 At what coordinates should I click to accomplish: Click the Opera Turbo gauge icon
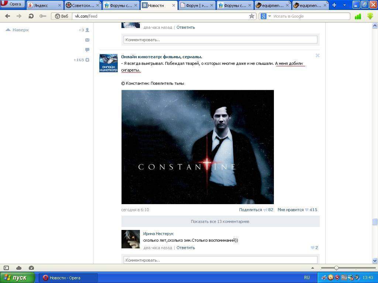tap(31, 268)
